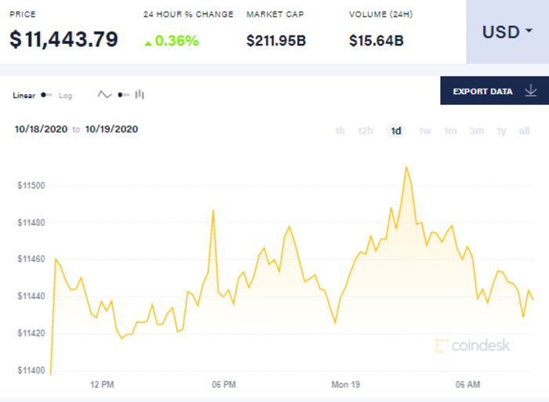This screenshot has width=549, height=402.
Task: Click the line chart icon
Action: click(104, 95)
